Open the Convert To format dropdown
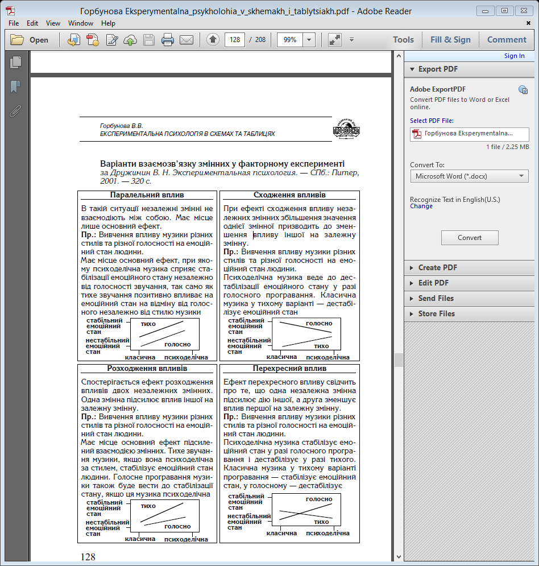539x566 pixels. 469,176
